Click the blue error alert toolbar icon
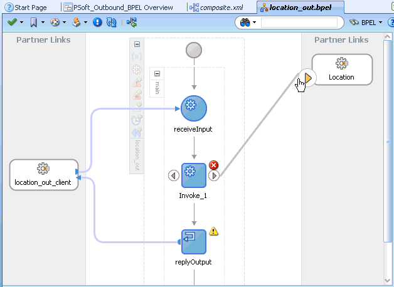The height and width of the screenshot is (287, 394). click(x=97, y=23)
